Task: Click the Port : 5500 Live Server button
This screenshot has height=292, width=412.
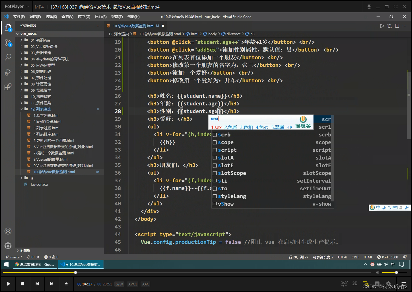Action: (x=388, y=257)
